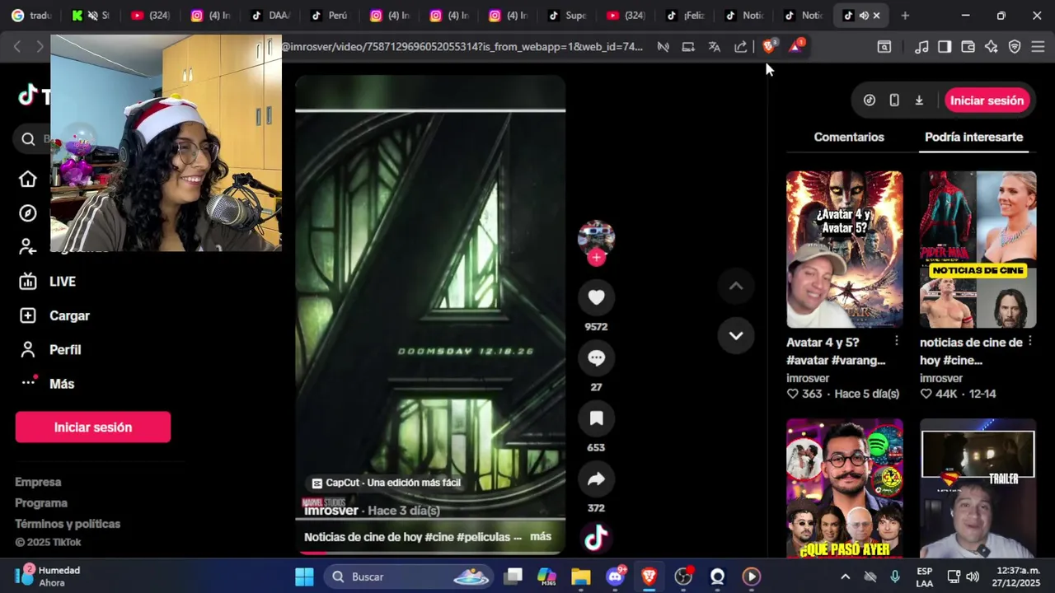Expand the caption with 'más'

pos(541,536)
